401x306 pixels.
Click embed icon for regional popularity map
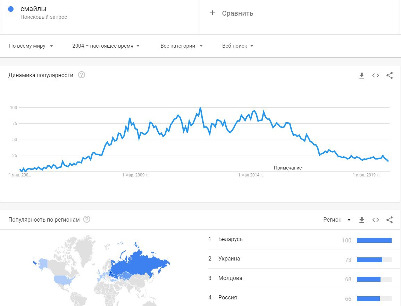click(376, 220)
